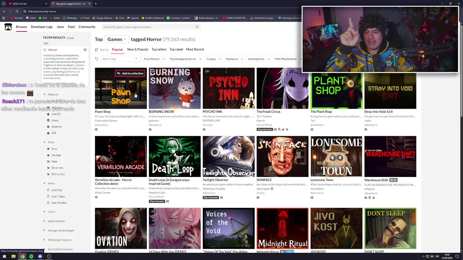This screenshot has height=260, width=463.
Task: Click Add to collection on Pawn Shop
Action: click(x=130, y=73)
